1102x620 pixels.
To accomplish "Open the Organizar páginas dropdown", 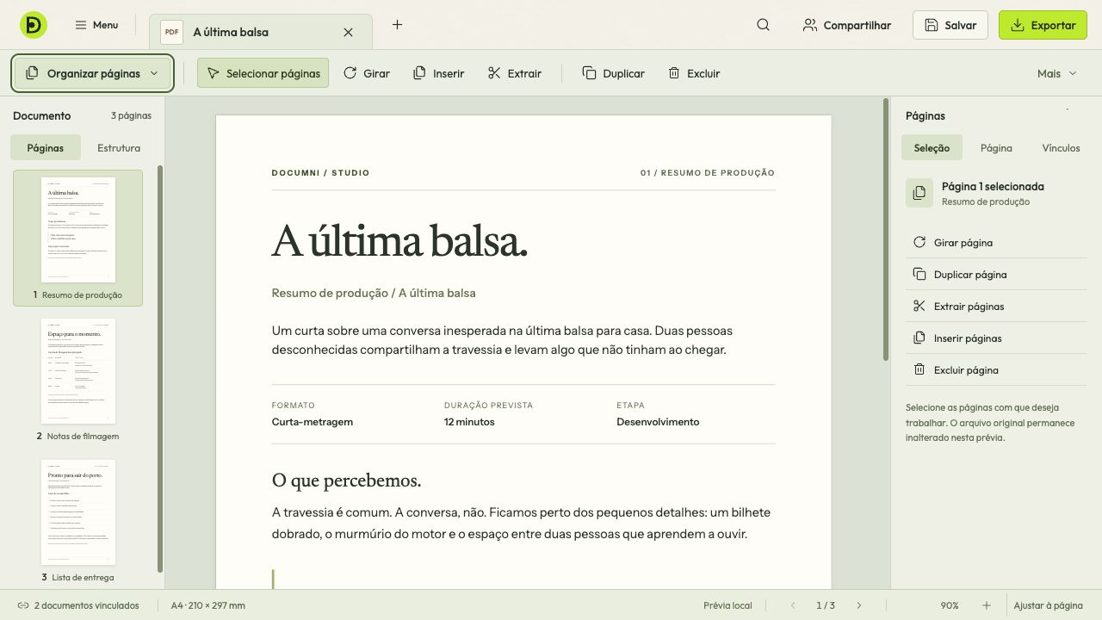I will 93,73.
